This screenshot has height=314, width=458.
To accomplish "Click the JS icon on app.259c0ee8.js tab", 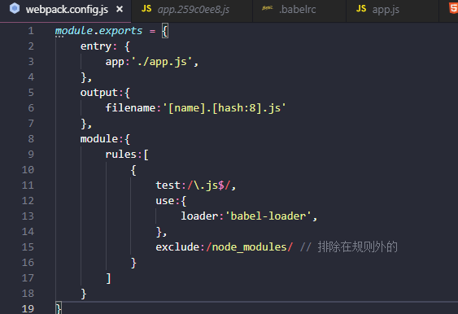I will (146, 8).
